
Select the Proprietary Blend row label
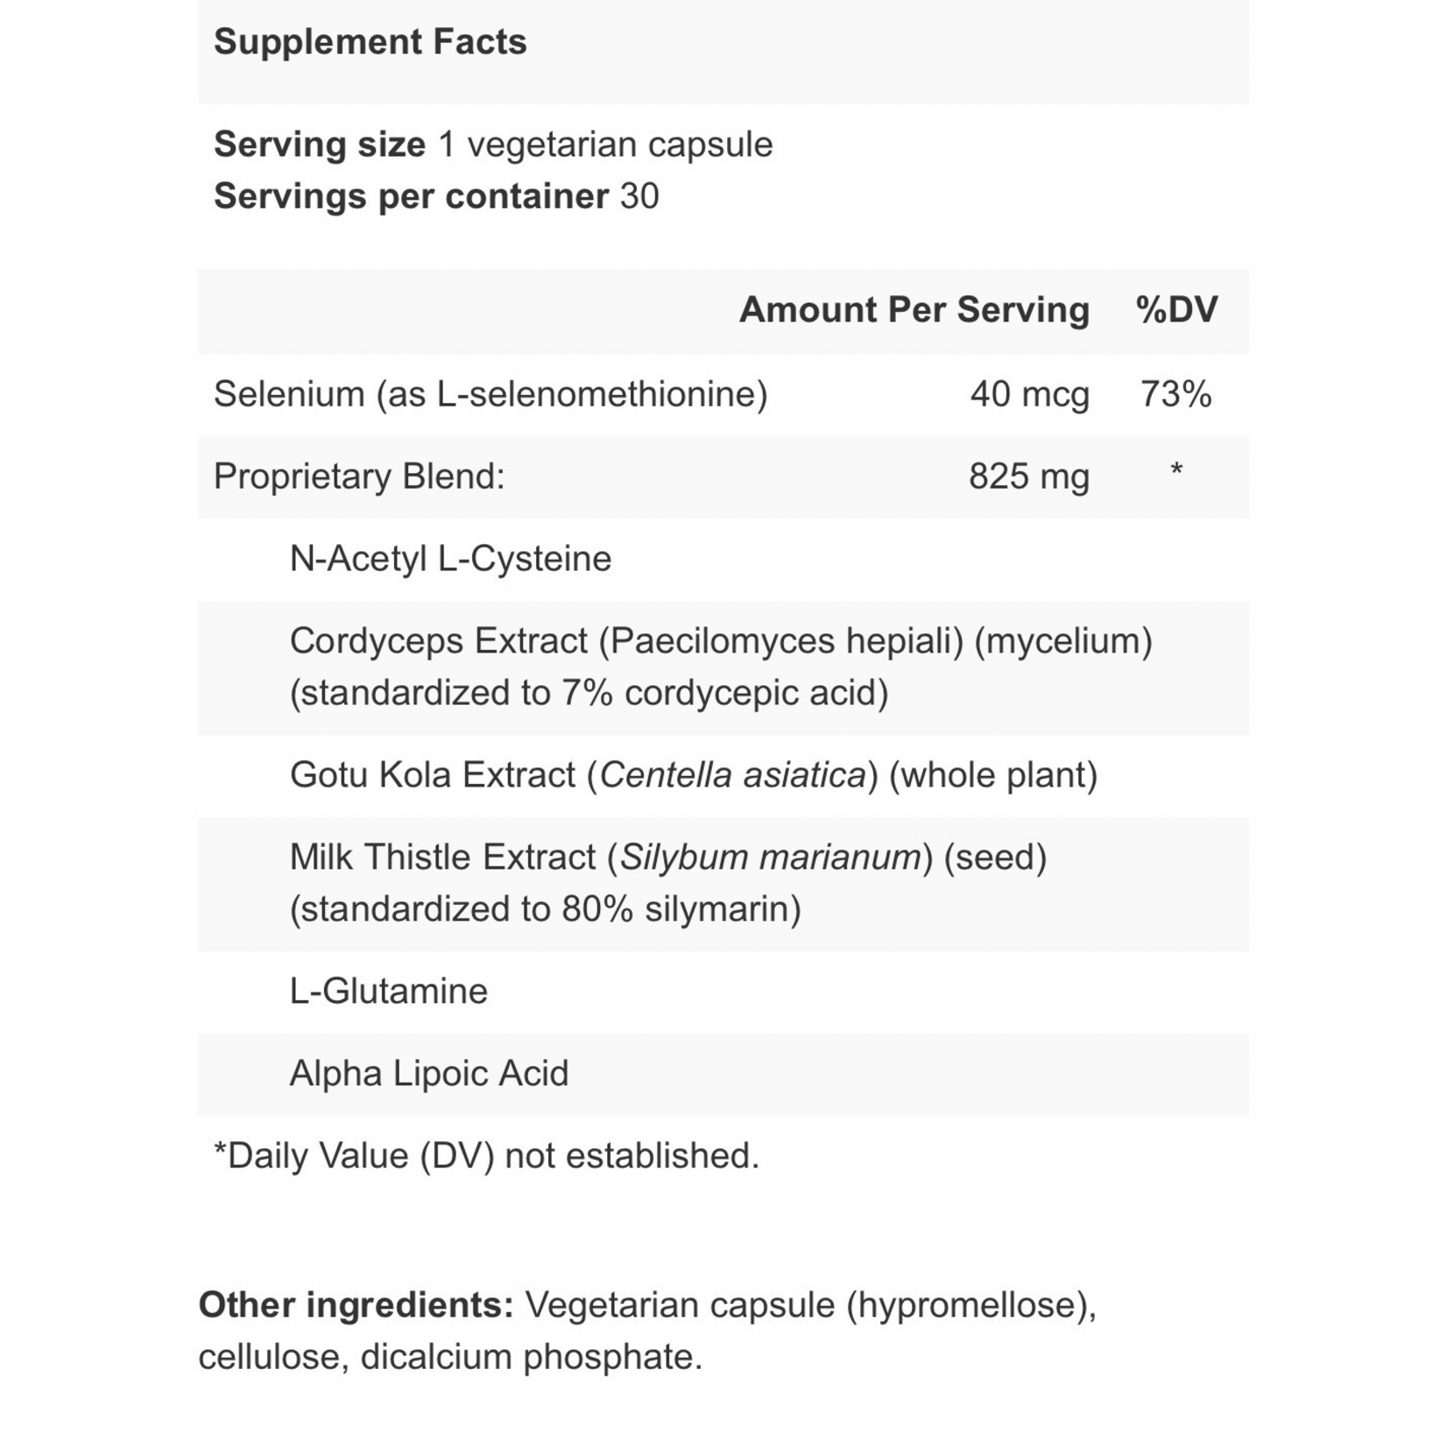359,476
